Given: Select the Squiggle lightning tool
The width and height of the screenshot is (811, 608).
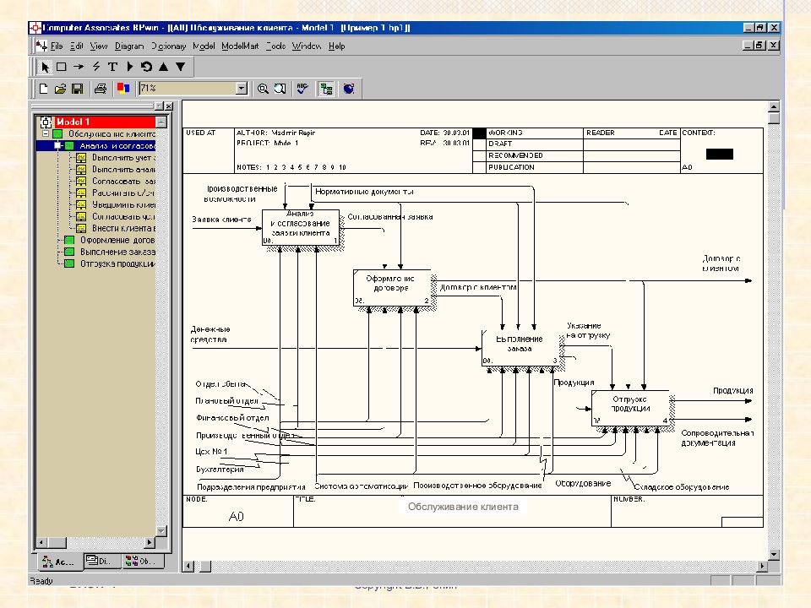Looking at the screenshot, I should click(x=95, y=67).
